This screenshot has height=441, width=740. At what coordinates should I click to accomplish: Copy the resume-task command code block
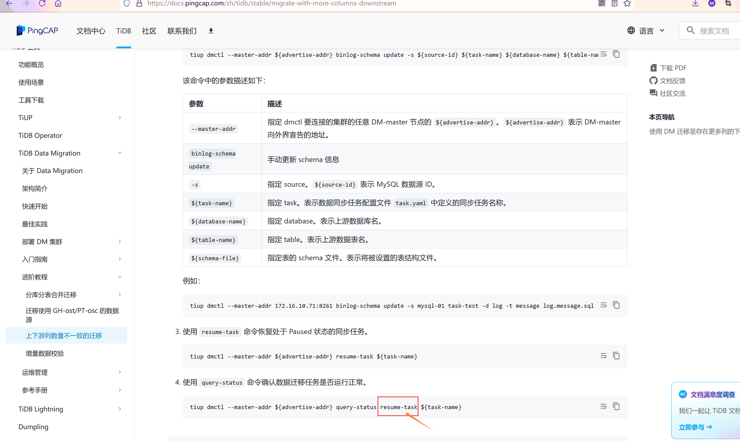click(616, 356)
